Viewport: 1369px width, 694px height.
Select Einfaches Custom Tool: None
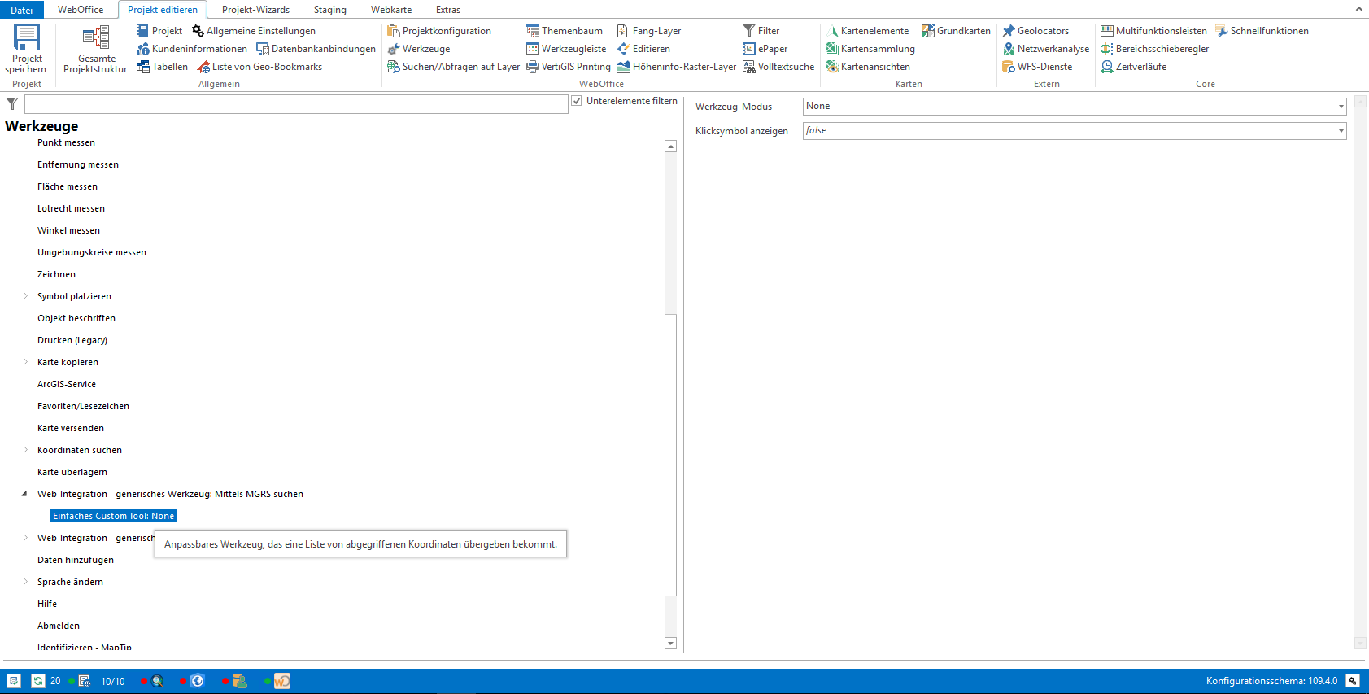point(113,516)
